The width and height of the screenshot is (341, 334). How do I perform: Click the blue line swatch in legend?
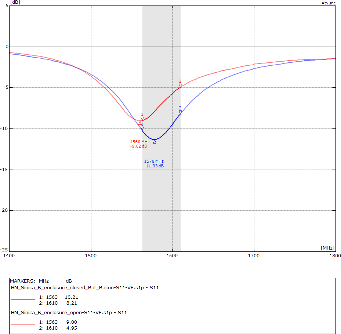tap(23, 299)
